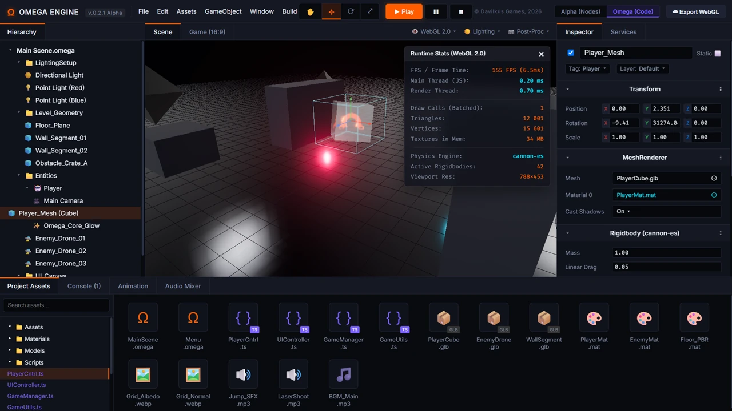Screen dimensions: 732x411
Task: Open the Post-Proc dropdown
Action: (529, 31)
